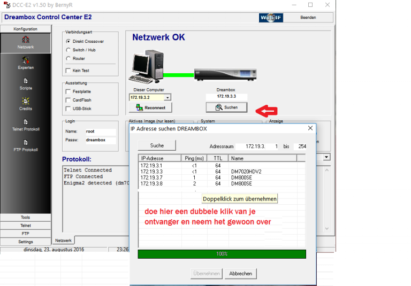Switch to the Netzwerk bottom tab
This screenshot has height=286, width=411.
[x=64, y=241]
